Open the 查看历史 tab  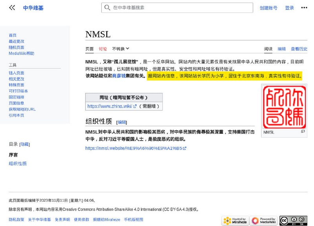[299, 48]
